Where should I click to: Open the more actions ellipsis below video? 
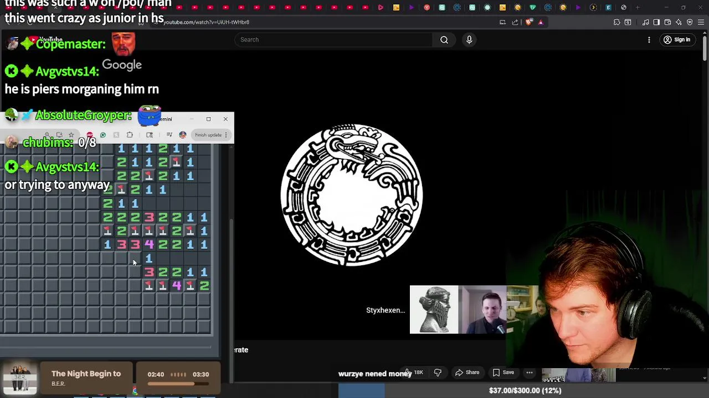(530, 373)
